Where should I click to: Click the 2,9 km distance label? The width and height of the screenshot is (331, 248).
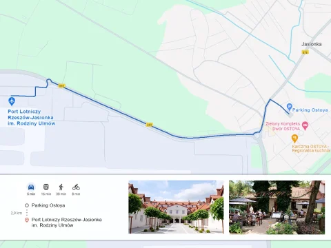[x=17, y=213]
